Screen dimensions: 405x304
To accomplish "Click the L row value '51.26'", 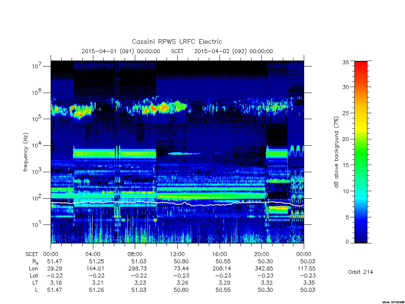I will coord(97,290).
